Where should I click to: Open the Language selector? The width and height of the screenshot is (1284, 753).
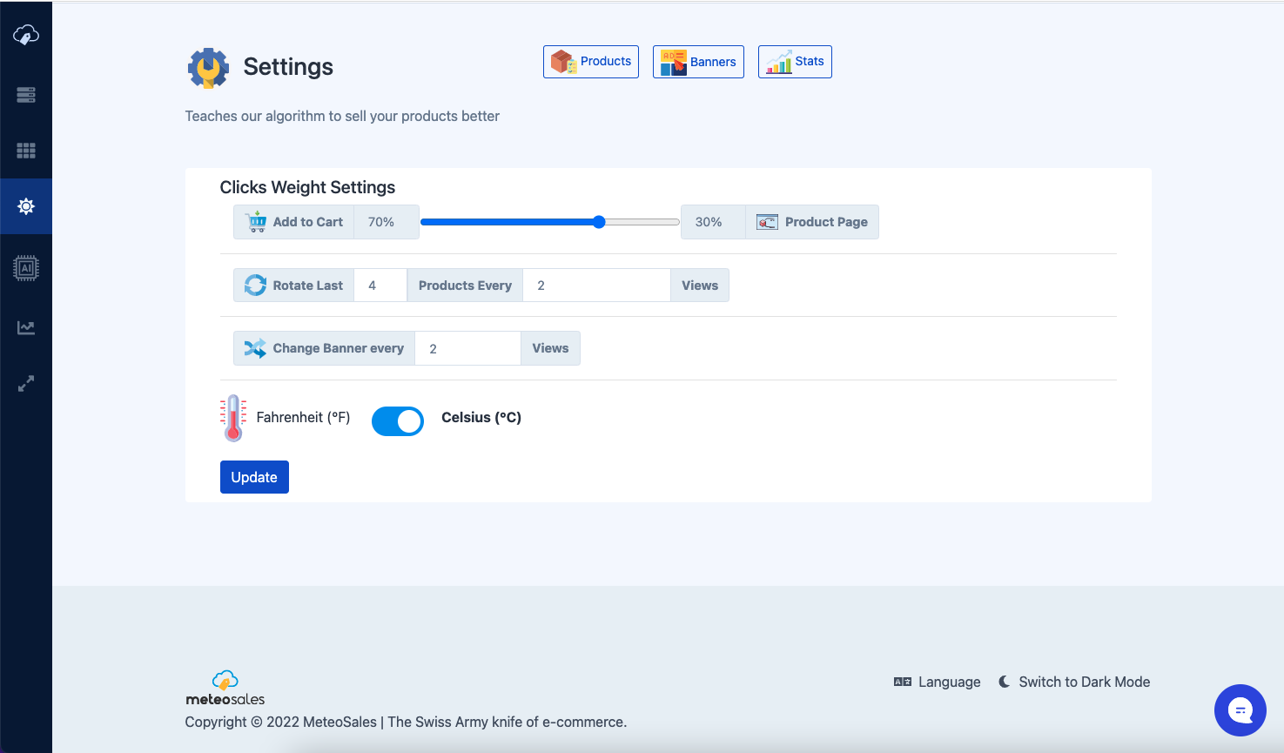937,682
